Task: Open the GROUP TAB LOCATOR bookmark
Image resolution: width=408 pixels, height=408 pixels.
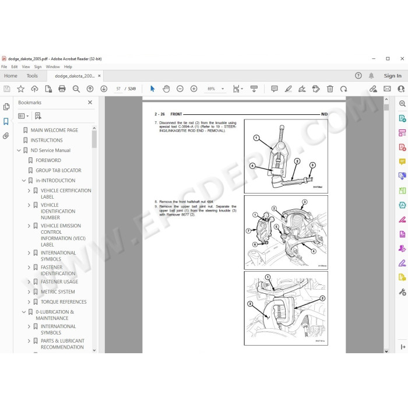Action: (58, 170)
